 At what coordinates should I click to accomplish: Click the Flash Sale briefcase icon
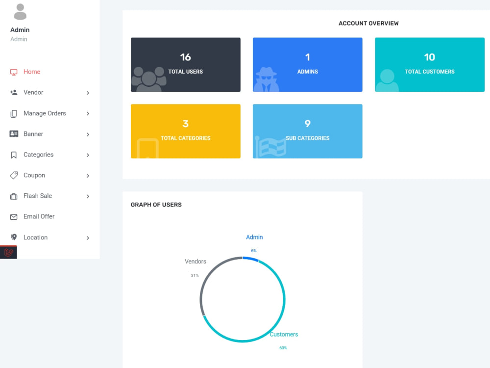14,196
